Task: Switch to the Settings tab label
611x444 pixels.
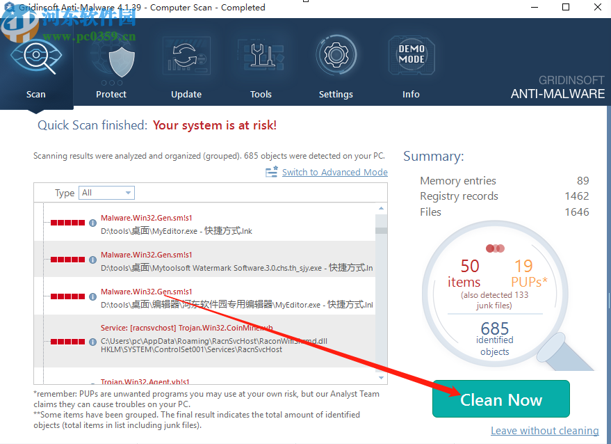Action: 336,95
